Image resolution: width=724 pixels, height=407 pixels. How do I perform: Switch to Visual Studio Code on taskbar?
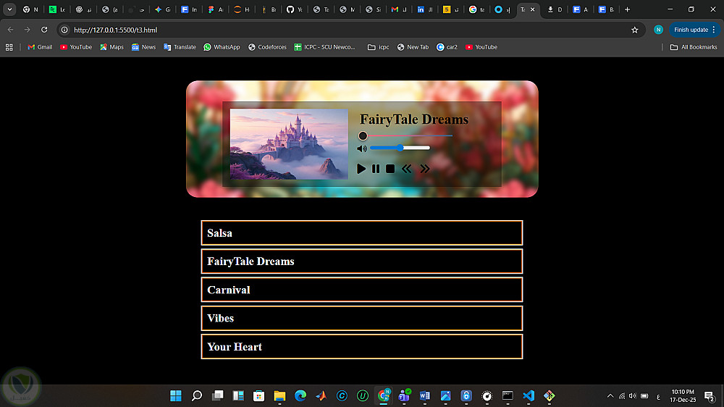tap(529, 395)
